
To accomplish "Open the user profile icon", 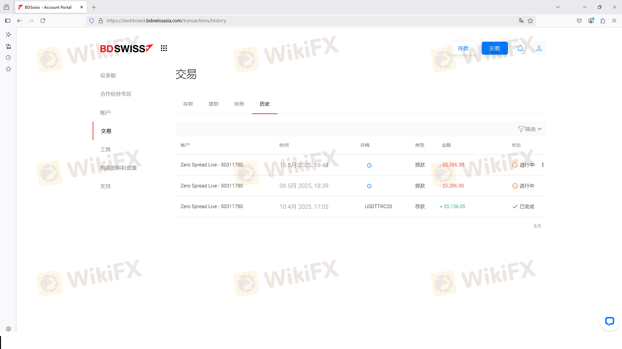I will (539, 48).
